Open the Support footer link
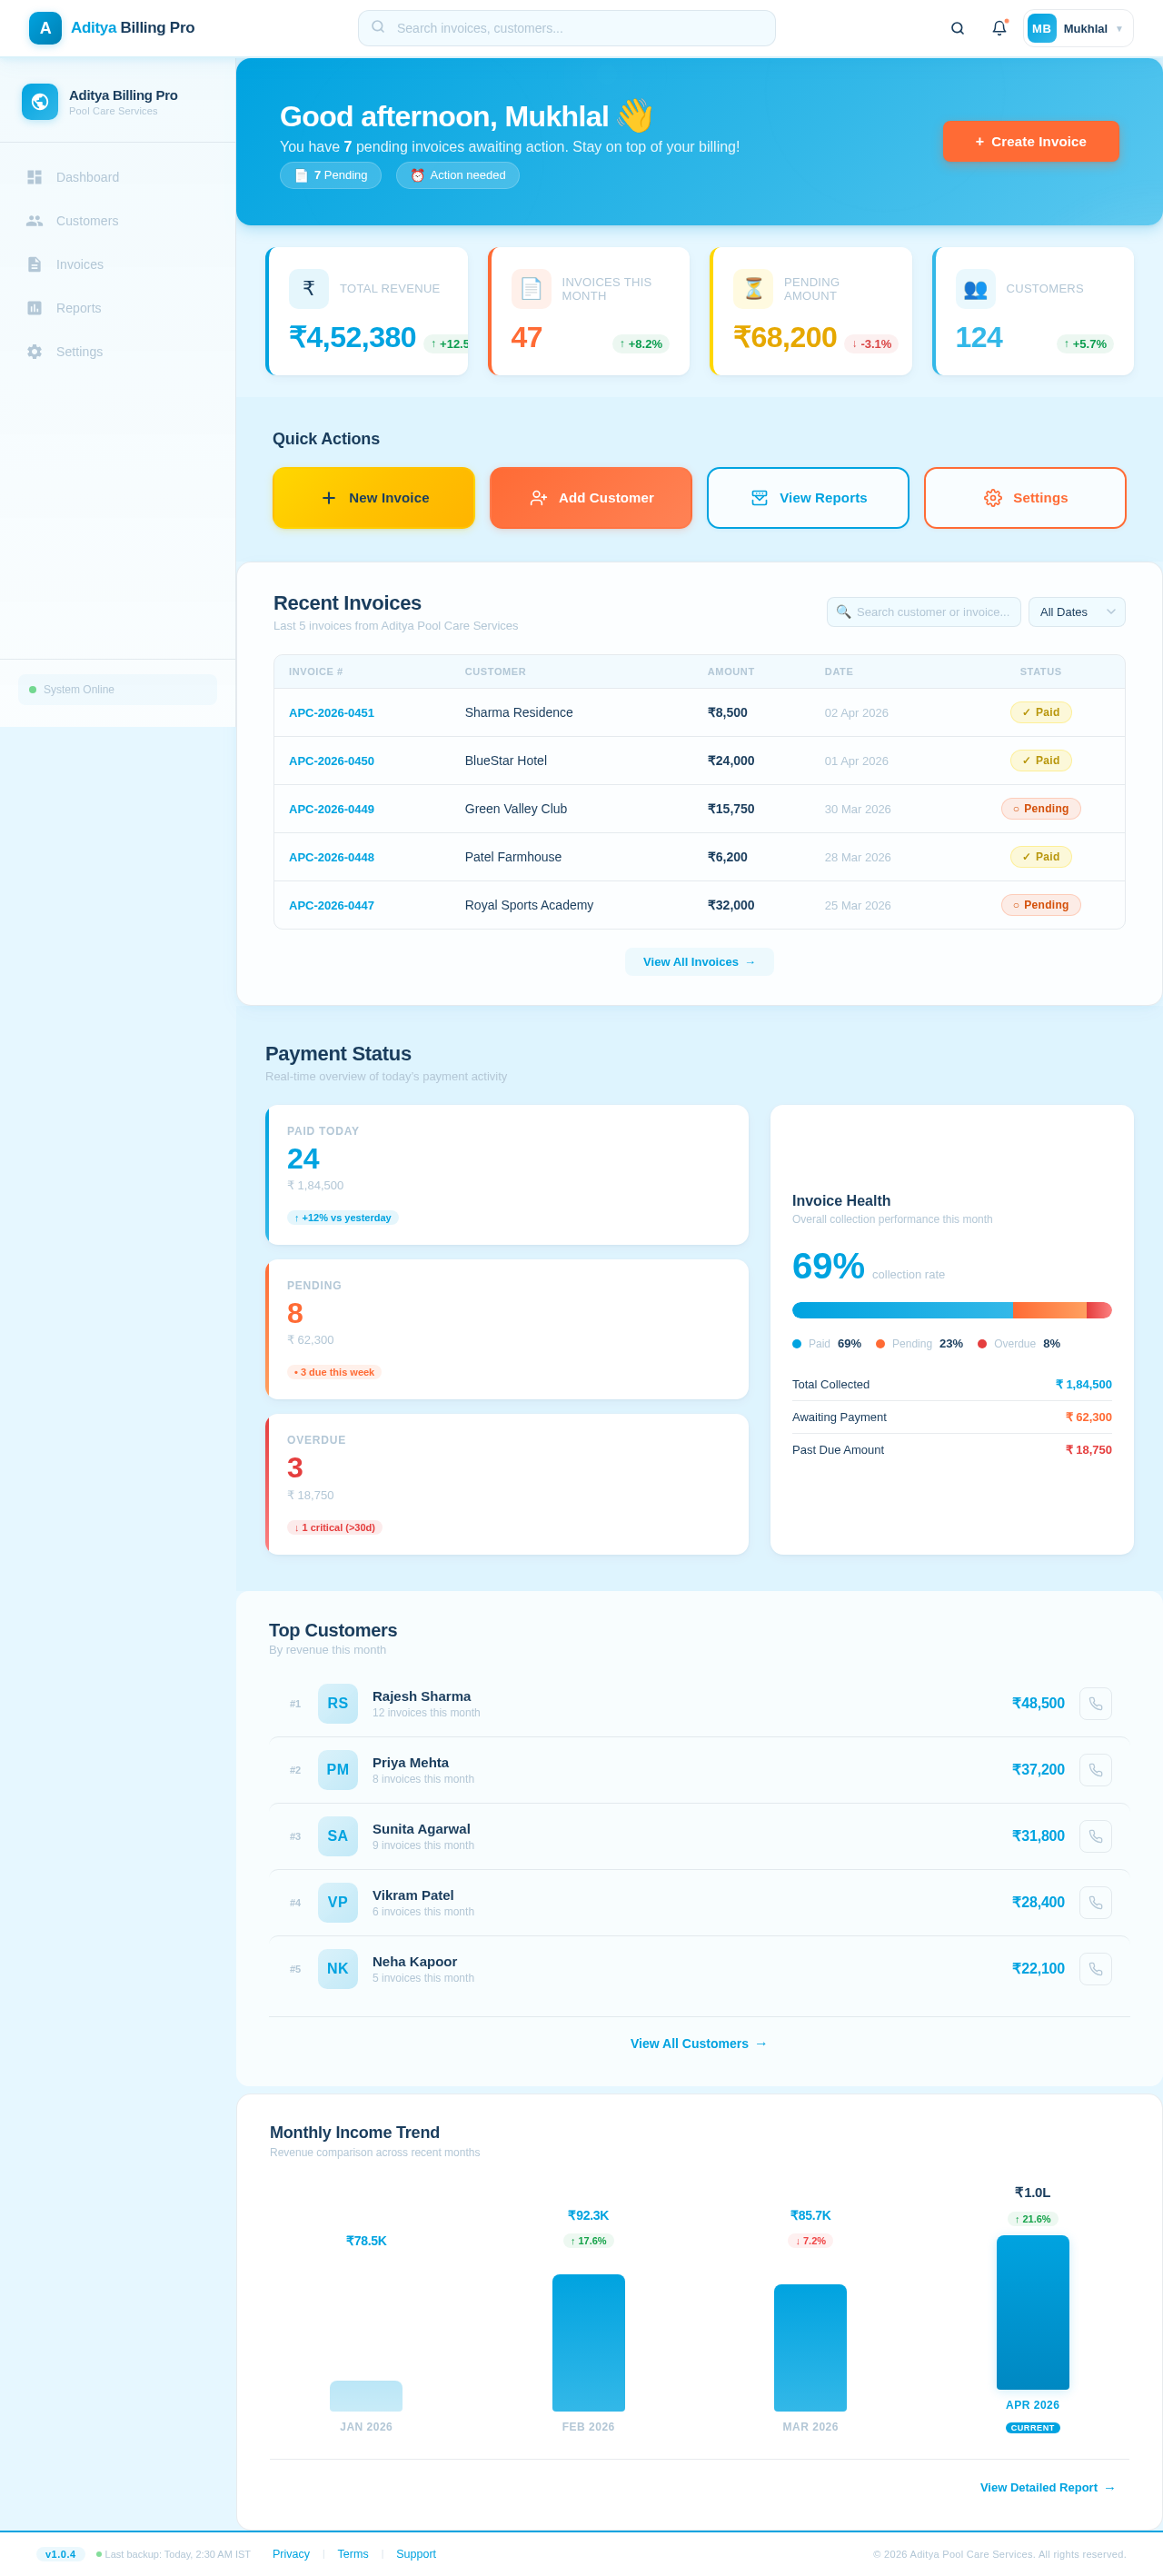The image size is (1163, 2576). [x=416, y=2554]
